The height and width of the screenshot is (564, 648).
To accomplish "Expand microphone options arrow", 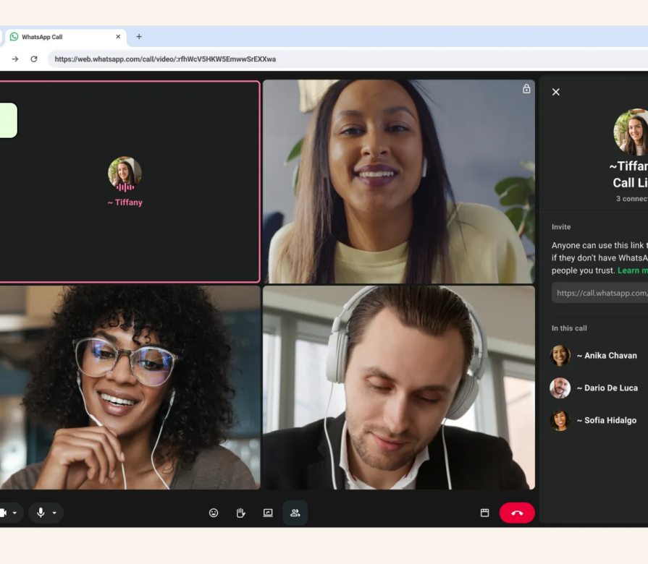I will coord(54,513).
